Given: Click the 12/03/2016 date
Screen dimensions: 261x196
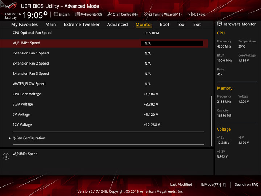Looking at the screenshot, I should pyautogui.click(x=13, y=14).
